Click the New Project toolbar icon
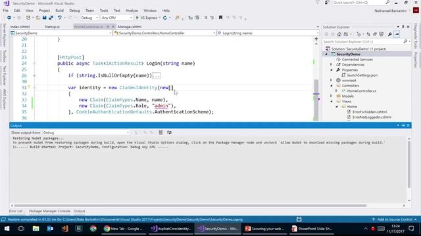421x236 pixels. click(x=28, y=18)
